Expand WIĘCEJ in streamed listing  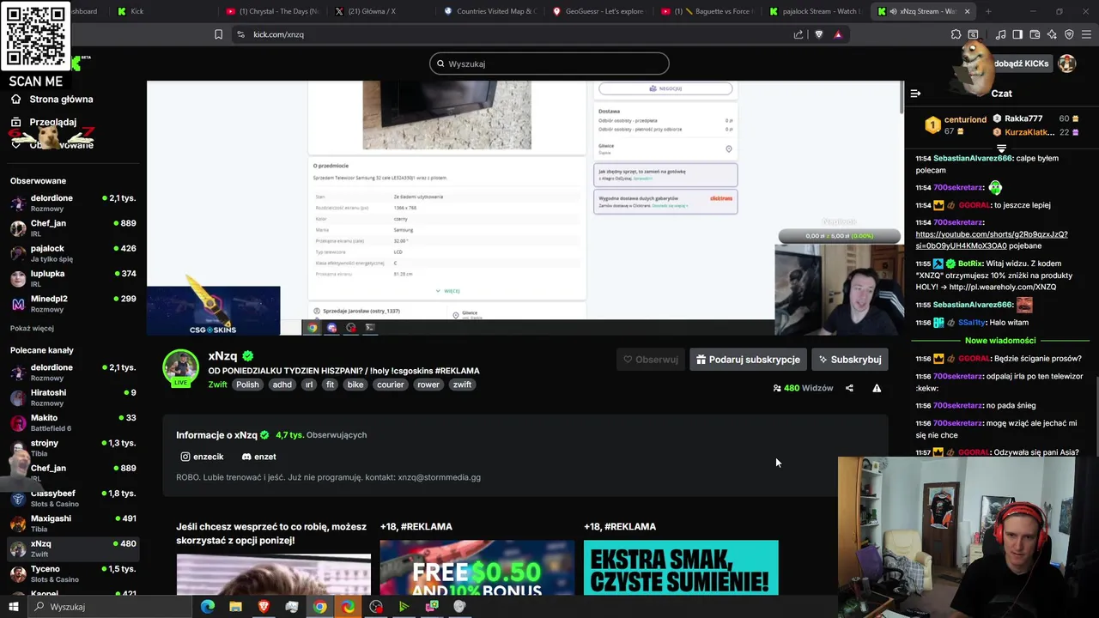click(x=447, y=291)
